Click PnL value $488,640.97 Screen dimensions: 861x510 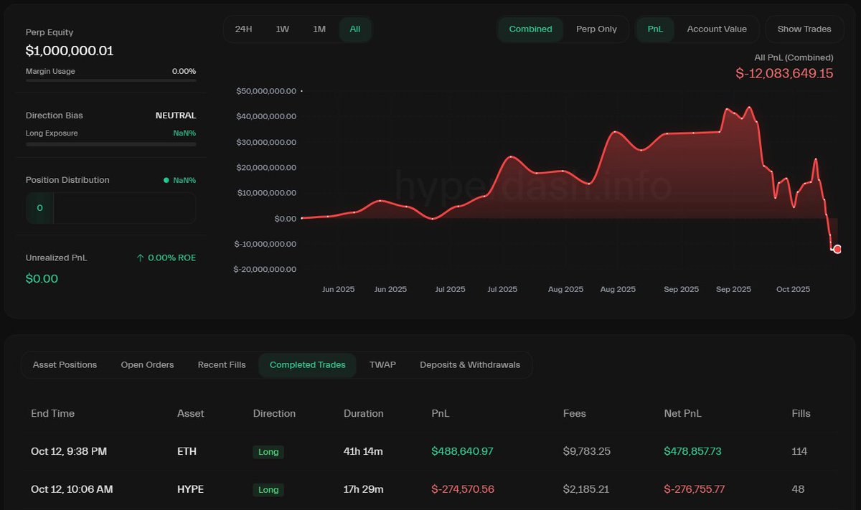[x=462, y=452]
